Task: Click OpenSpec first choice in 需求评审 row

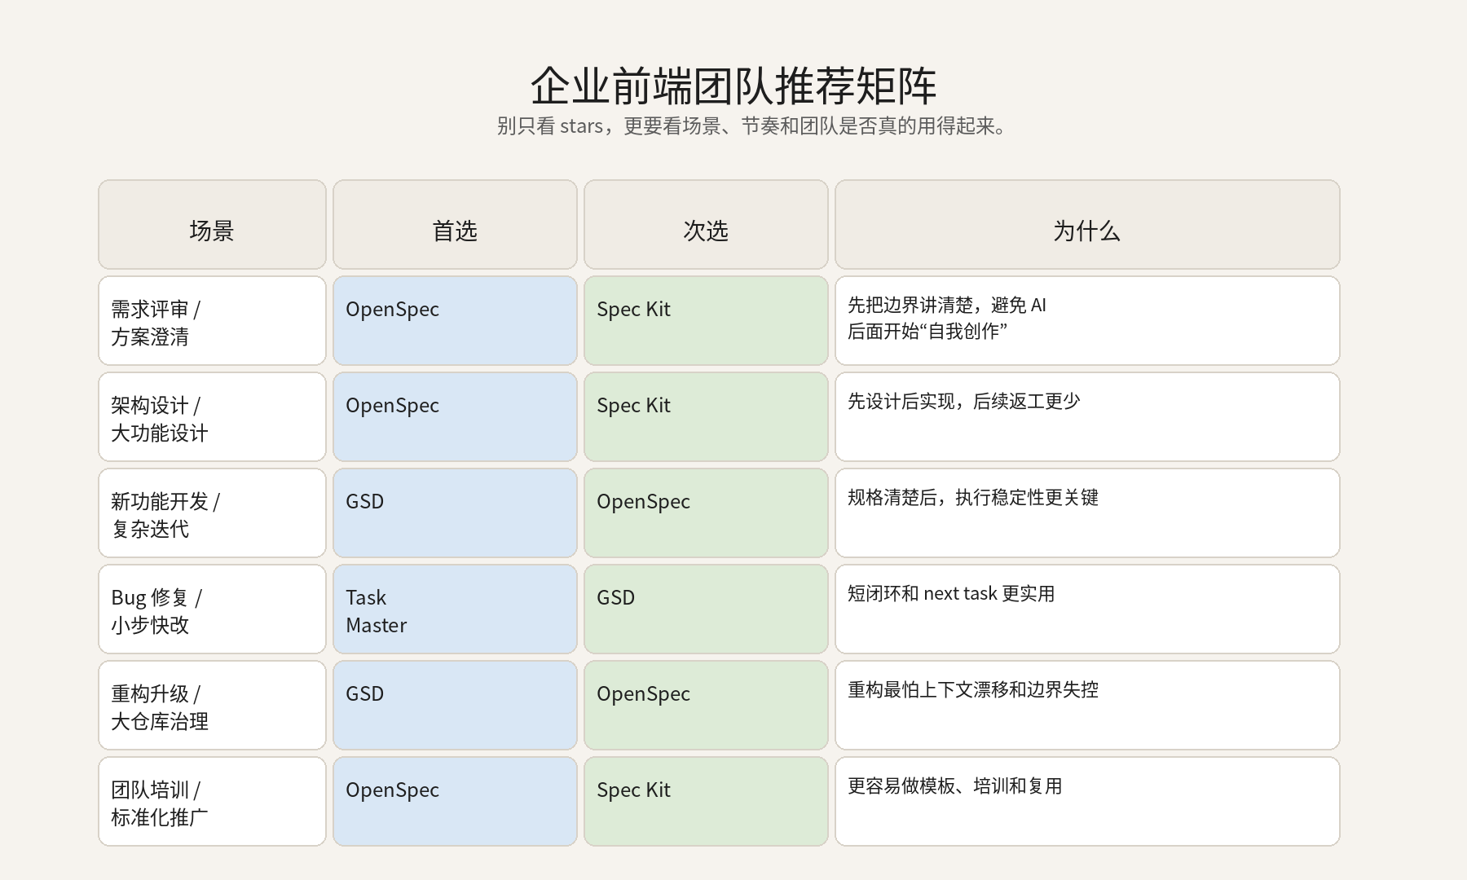Action: pos(455,320)
